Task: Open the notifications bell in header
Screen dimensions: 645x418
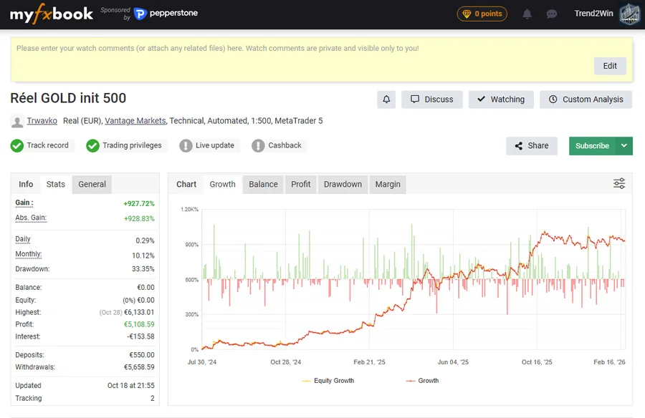Action: click(x=527, y=14)
